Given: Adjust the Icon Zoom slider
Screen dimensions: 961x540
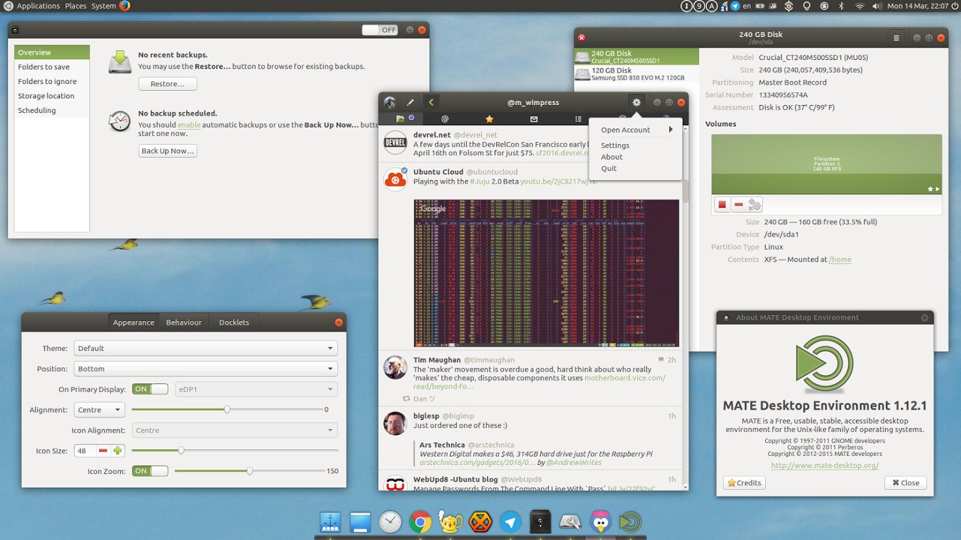Looking at the screenshot, I should 249,471.
